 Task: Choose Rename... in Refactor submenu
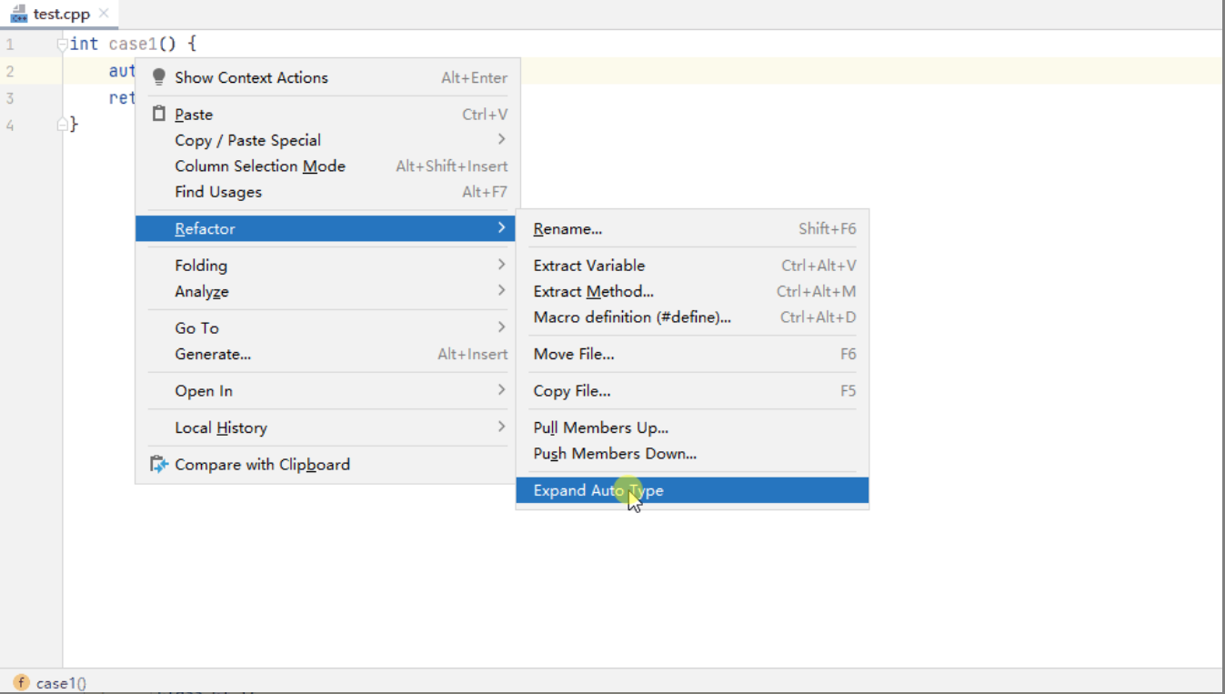pos(692,229)
